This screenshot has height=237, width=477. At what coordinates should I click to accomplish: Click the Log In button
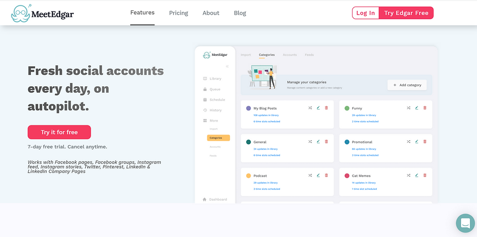tap(365, 13)
